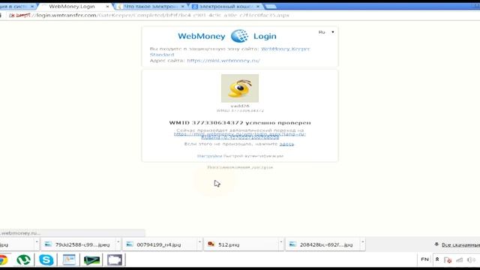Click the 'здесь' link
The image size is (480, 270).
286,144
